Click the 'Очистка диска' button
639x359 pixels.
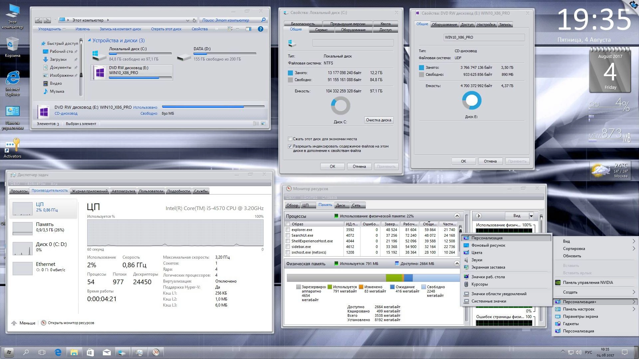(378, 120)
